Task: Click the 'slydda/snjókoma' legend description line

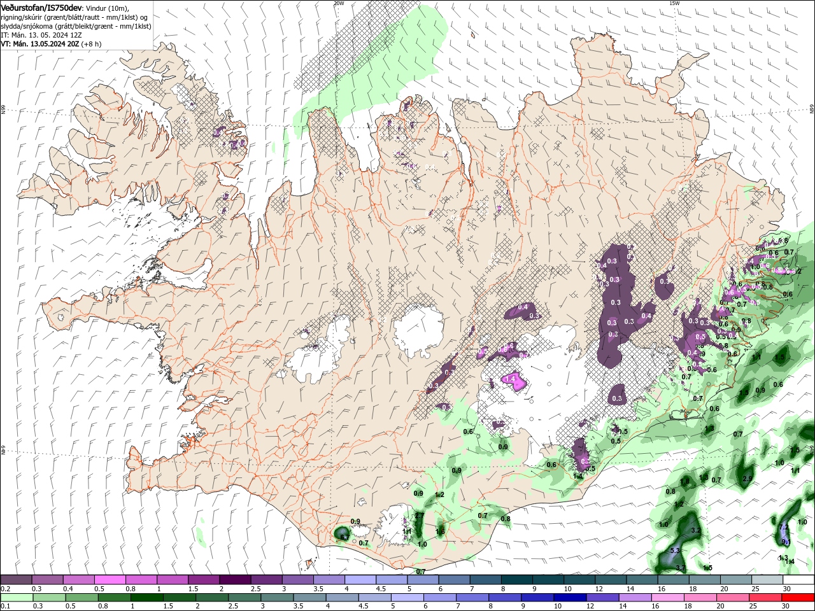Action: (76, 26)
